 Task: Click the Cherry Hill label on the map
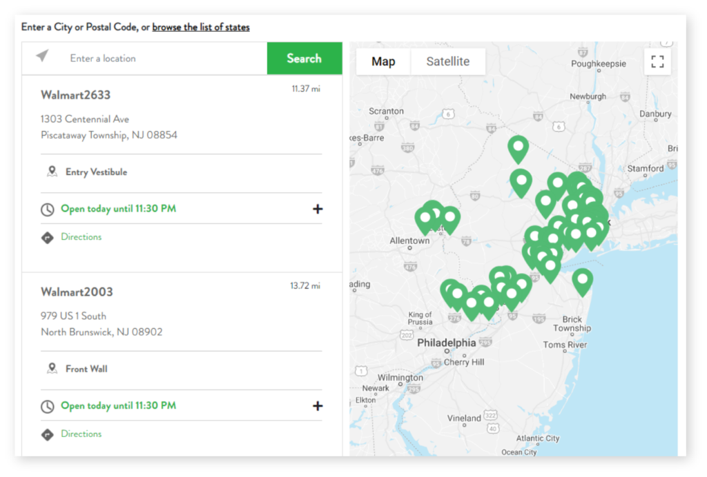click(x=464, y=362)
